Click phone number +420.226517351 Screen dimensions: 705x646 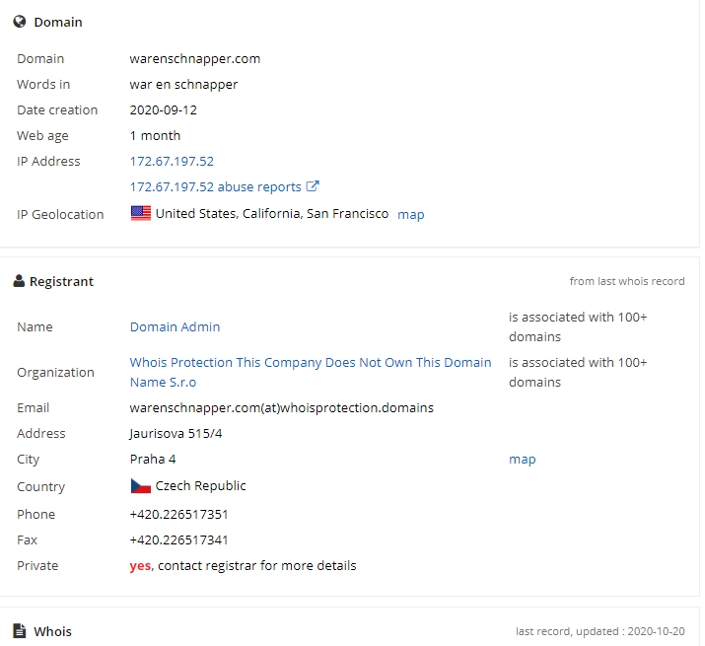click(x=178, y=514)
